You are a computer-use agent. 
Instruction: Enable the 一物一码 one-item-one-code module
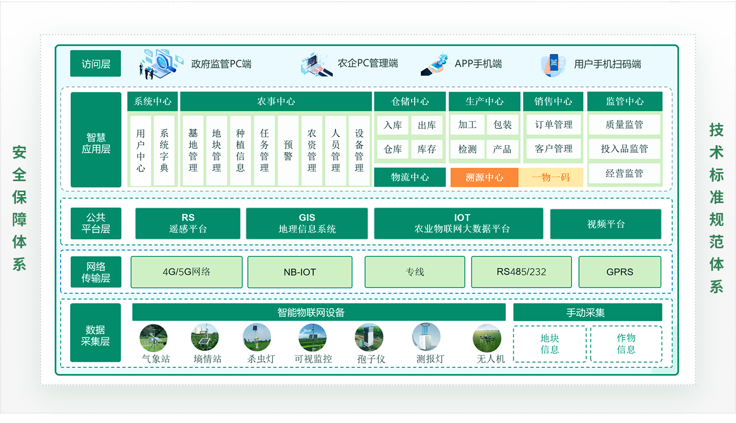tap(552, 177)
